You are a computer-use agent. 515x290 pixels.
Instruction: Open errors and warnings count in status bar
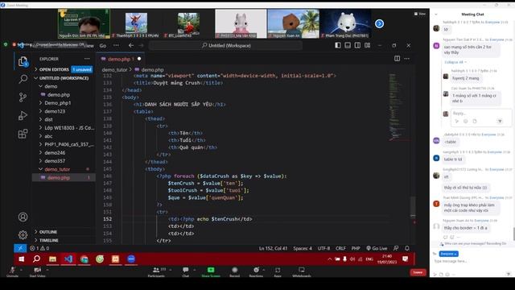(x=39, y=248)
